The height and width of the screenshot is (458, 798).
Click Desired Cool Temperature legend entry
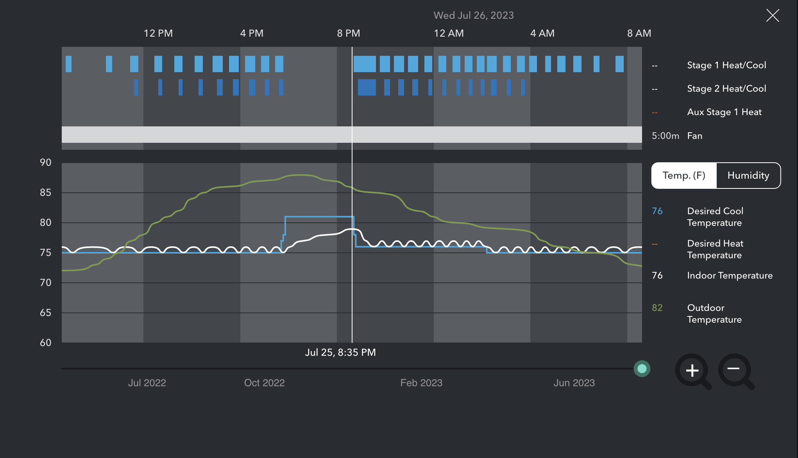(x=715, y=217)
